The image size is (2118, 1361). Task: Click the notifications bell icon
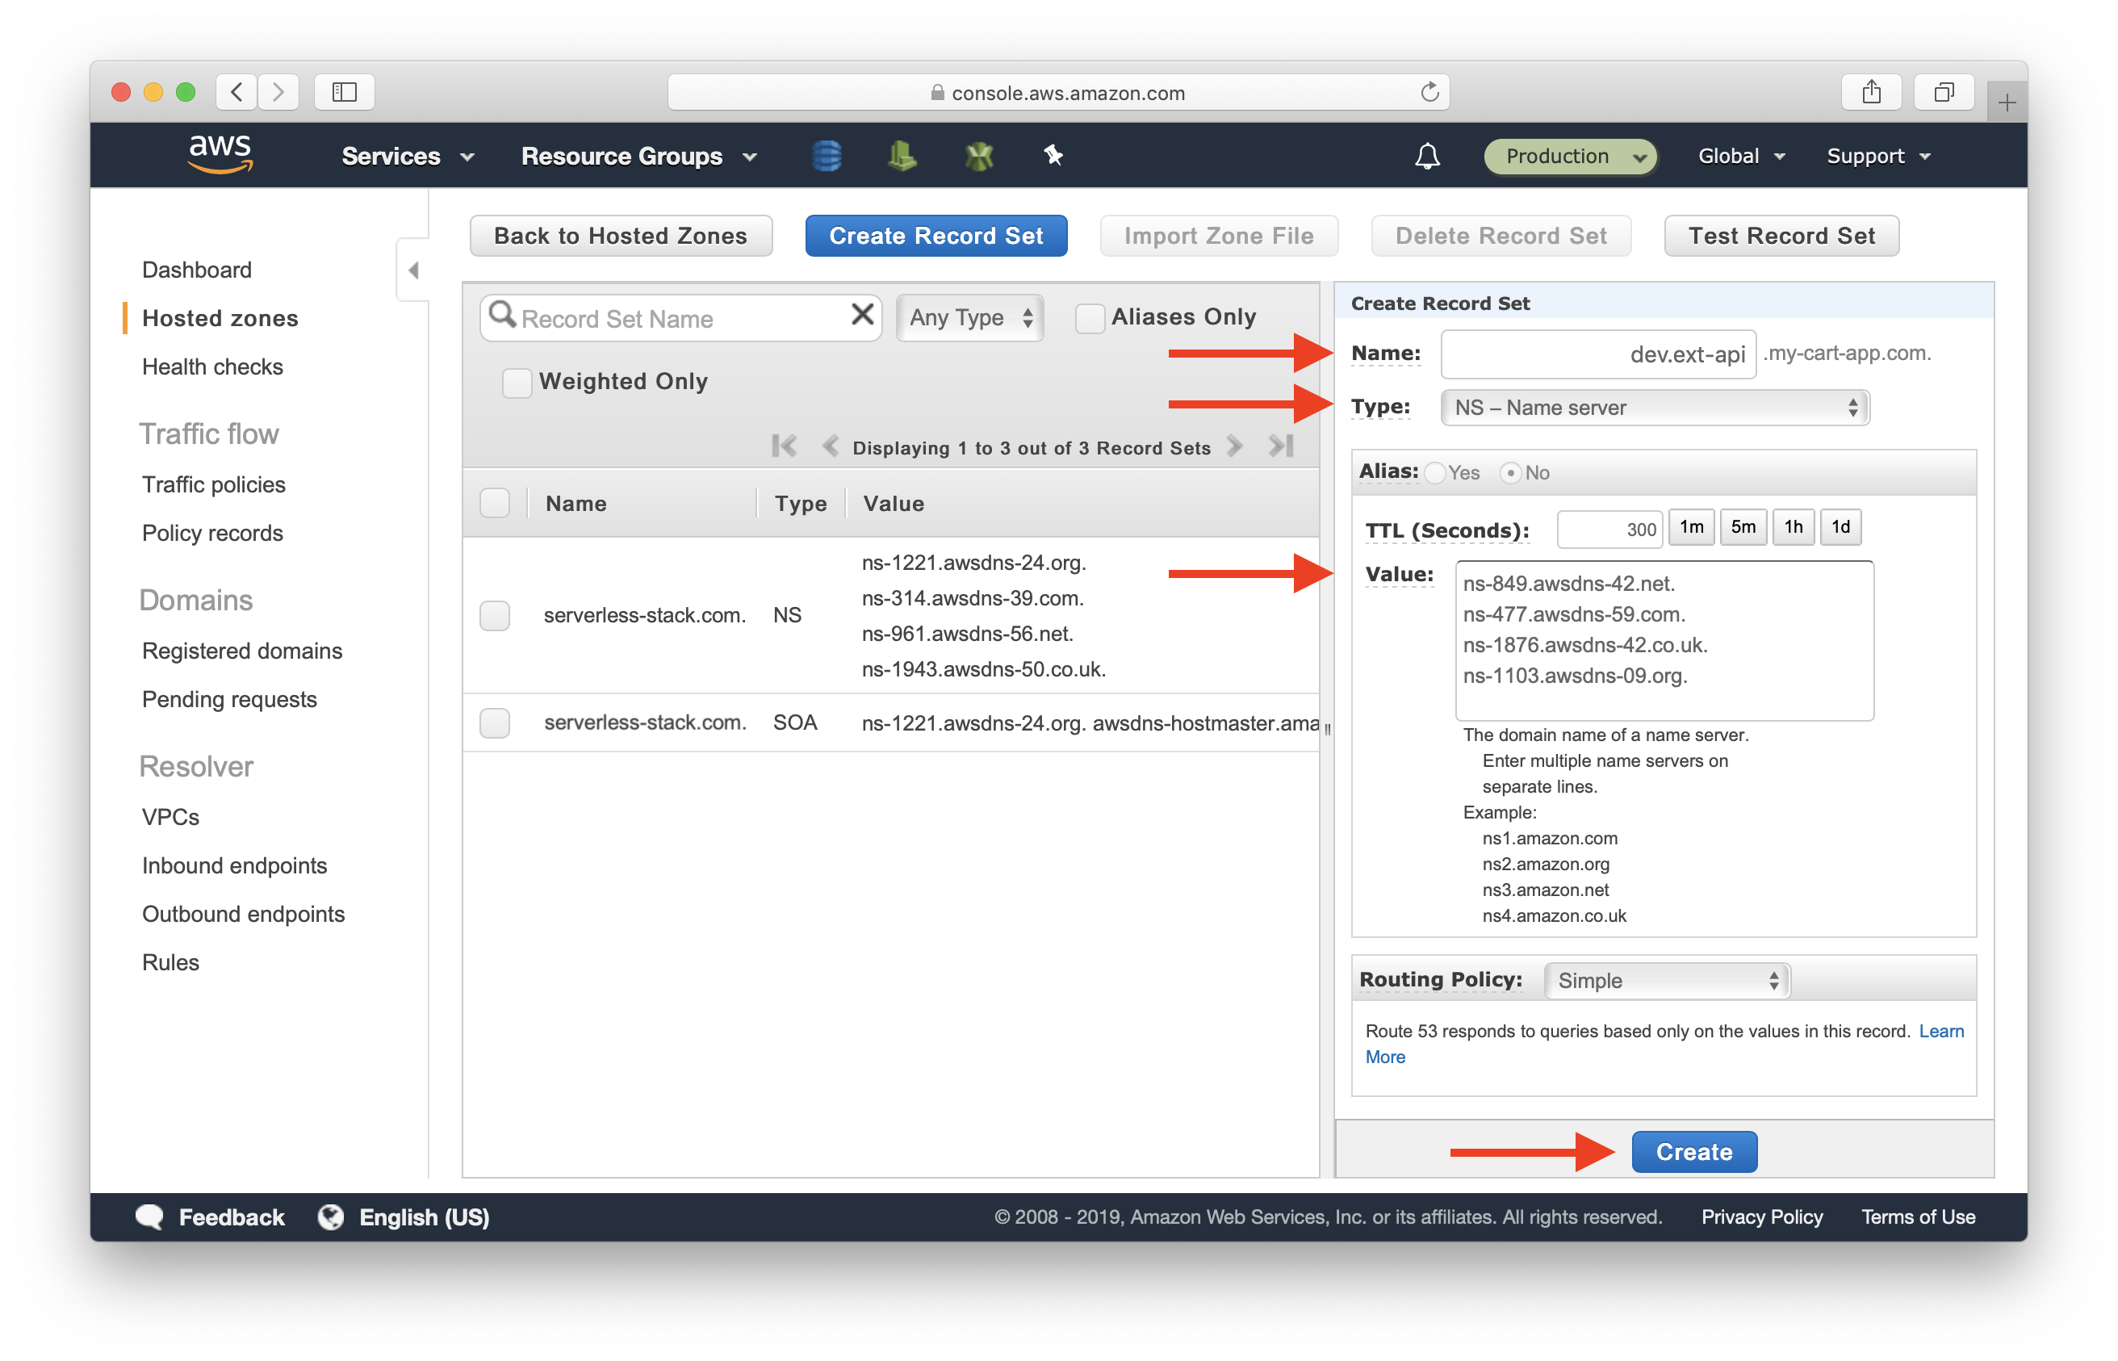pyautogui.click(x=1421, y=154)
